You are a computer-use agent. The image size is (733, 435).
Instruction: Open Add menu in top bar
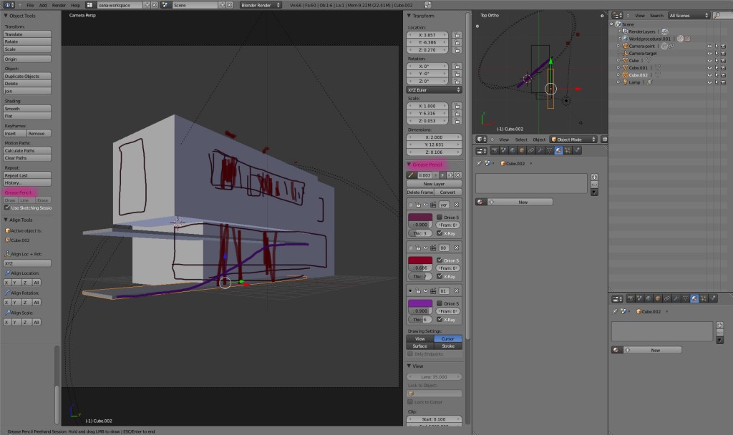[42, 5]
